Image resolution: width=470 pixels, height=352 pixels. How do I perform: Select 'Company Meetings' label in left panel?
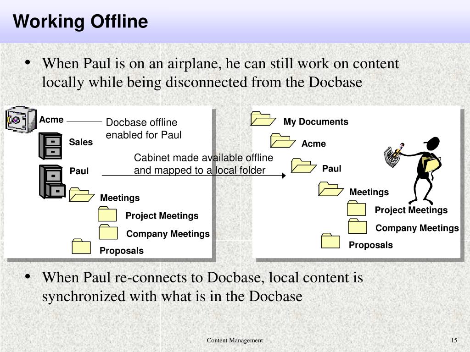[x=168, y=234]
